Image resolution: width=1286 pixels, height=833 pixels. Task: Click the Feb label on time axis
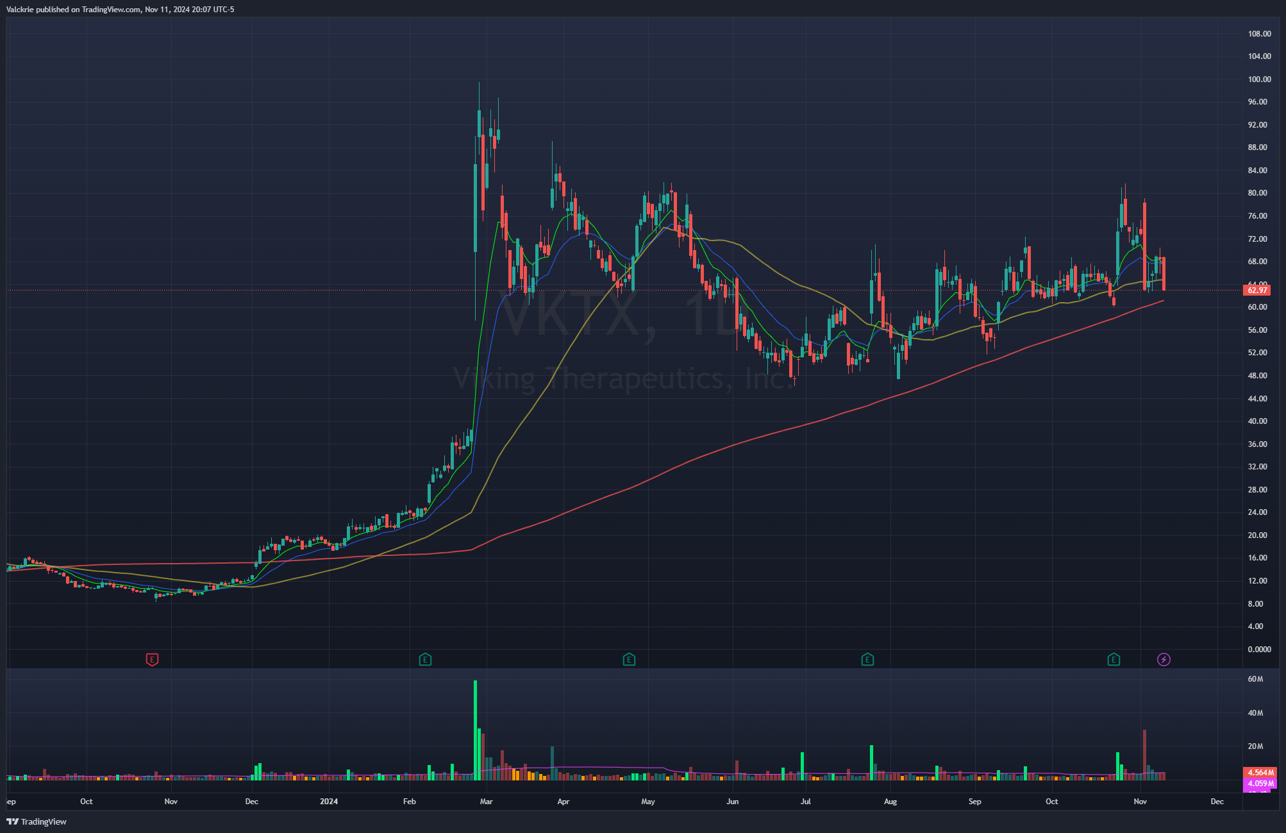[x=410, y=802]
